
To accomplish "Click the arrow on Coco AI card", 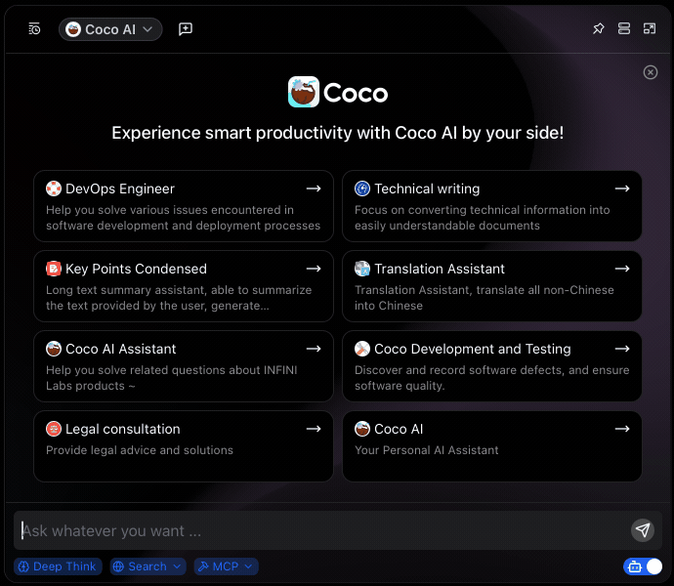I will [622, 429].
